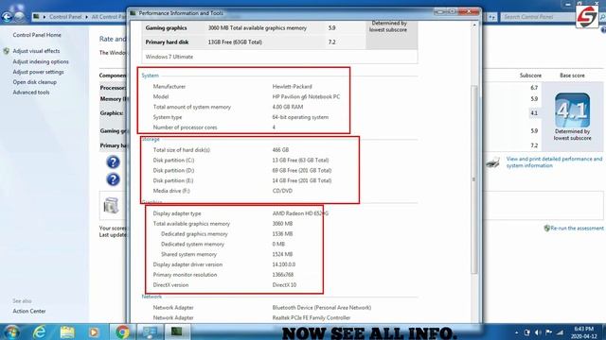The width and height of the screenshot is (606, 340).
Task: Click the Windows 7 Ultimate text
Action: [x=169, y=57]
